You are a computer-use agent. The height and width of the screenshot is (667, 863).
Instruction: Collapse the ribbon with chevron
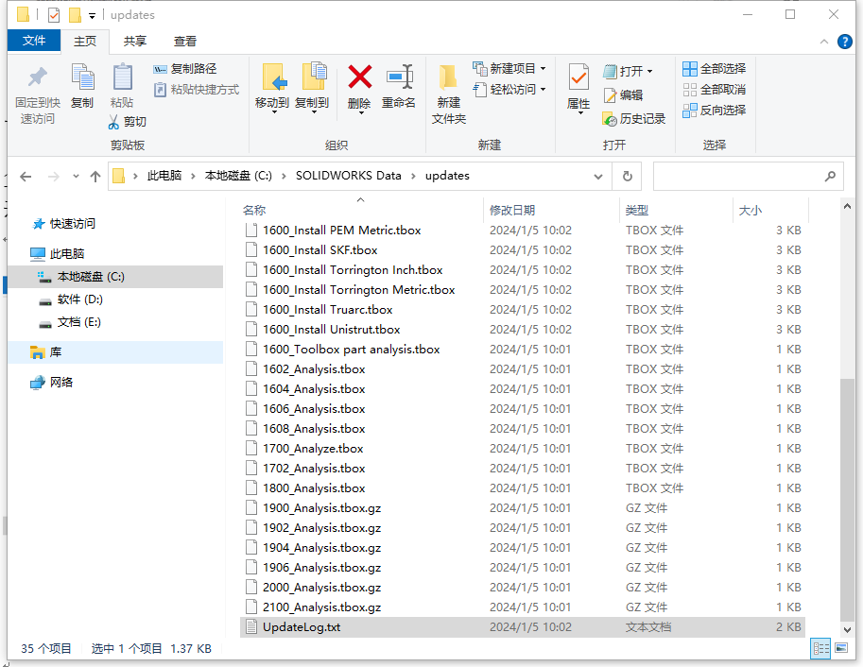(x=824, y=42)
